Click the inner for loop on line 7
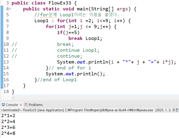 tap(81, 27)
